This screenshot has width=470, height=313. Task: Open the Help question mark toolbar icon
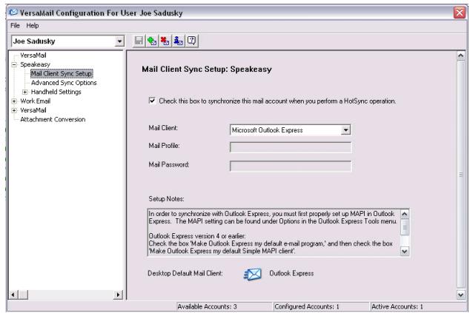pyautogui.click(x=191, y=41)
